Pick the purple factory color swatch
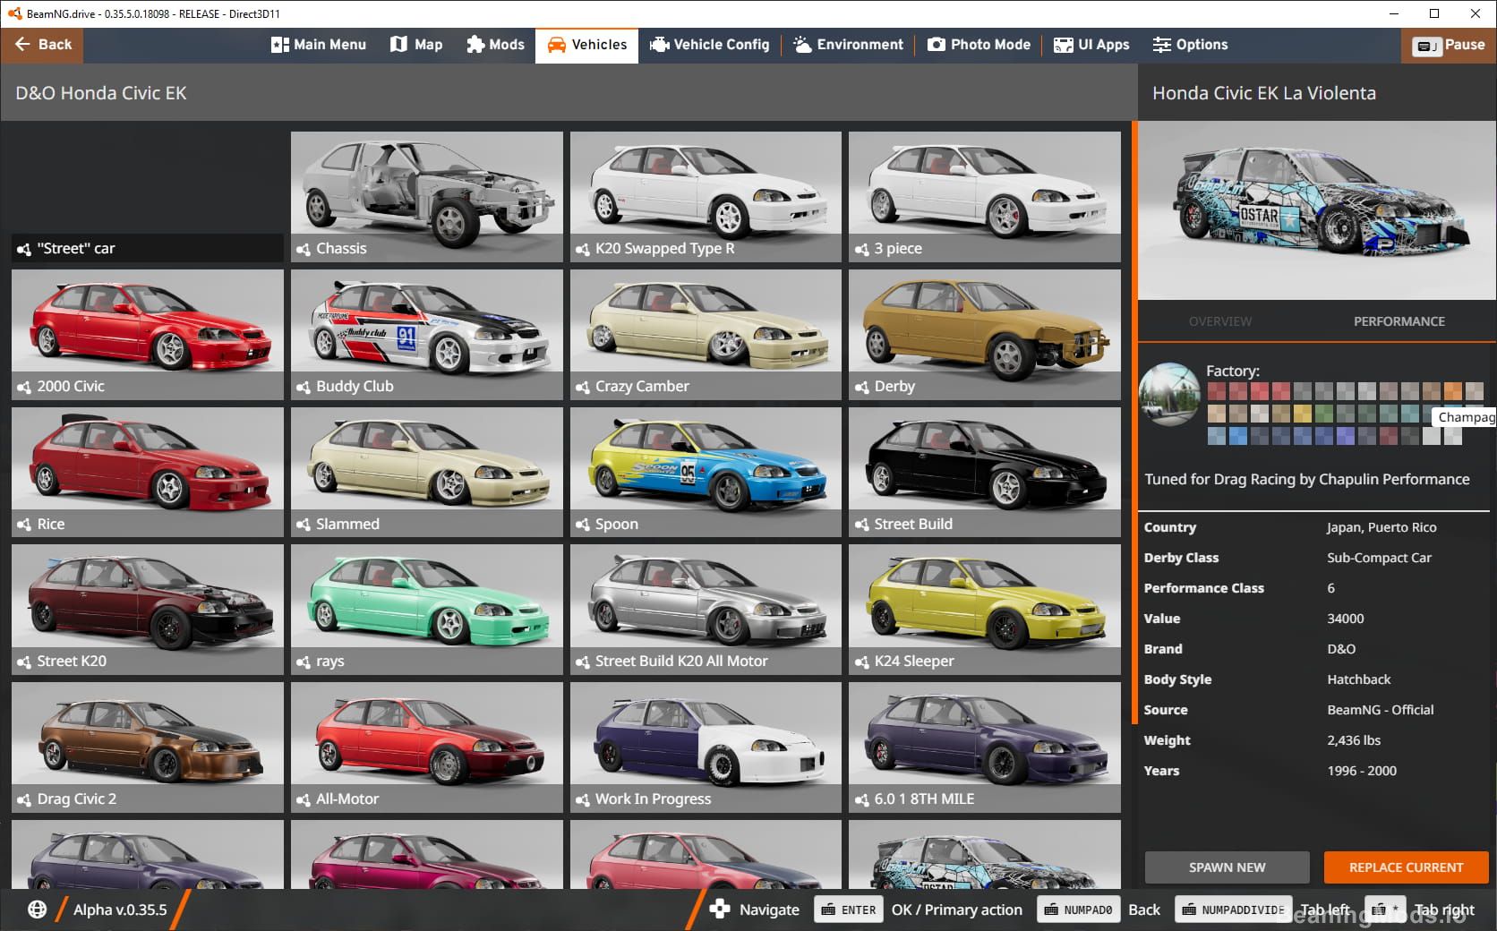Screen dimensions: 1497x931 pos(1345,436)
